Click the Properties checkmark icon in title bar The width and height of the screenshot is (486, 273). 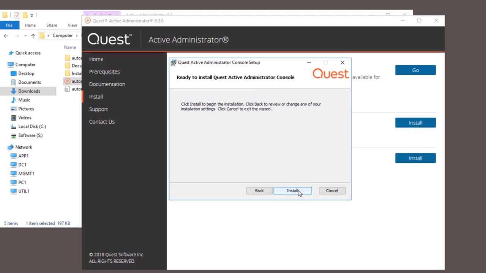(x=17, y=16)
